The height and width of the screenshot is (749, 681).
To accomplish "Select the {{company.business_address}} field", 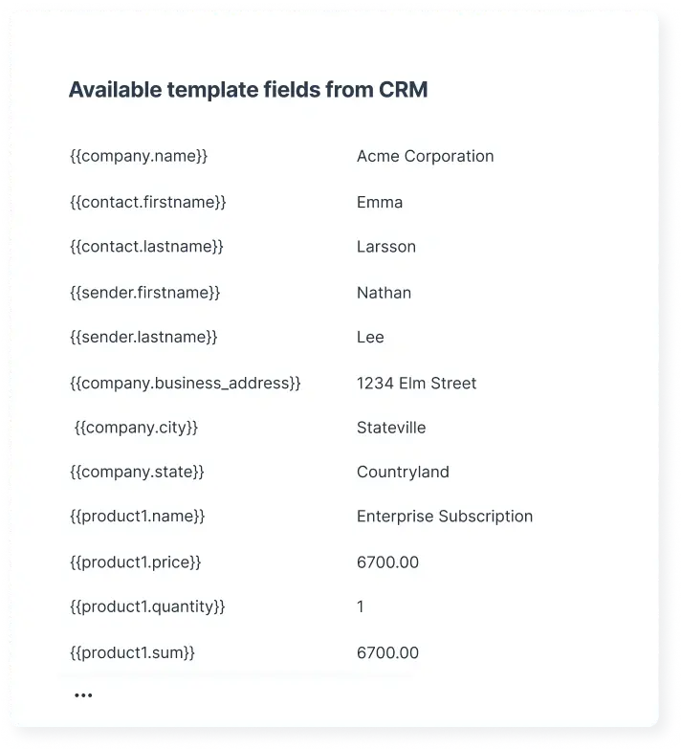I will [x=185, y=383].
